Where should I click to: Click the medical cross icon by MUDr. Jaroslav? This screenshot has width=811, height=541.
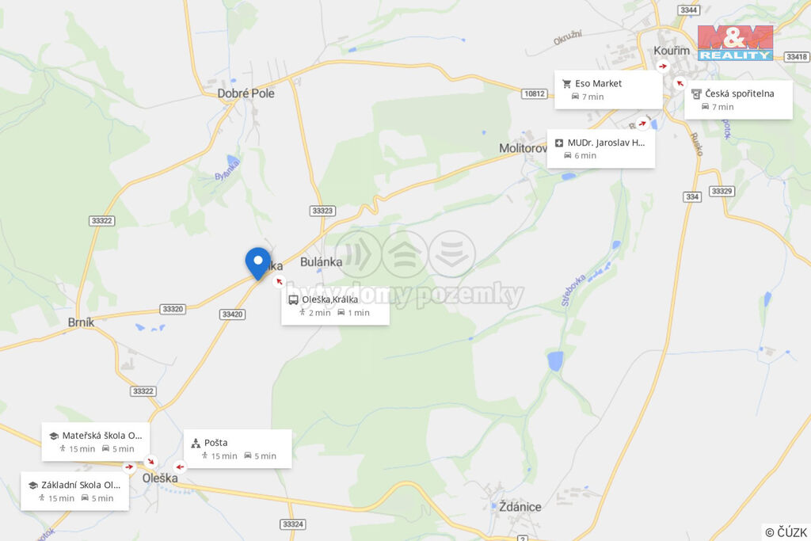click(x=559, y=143)
